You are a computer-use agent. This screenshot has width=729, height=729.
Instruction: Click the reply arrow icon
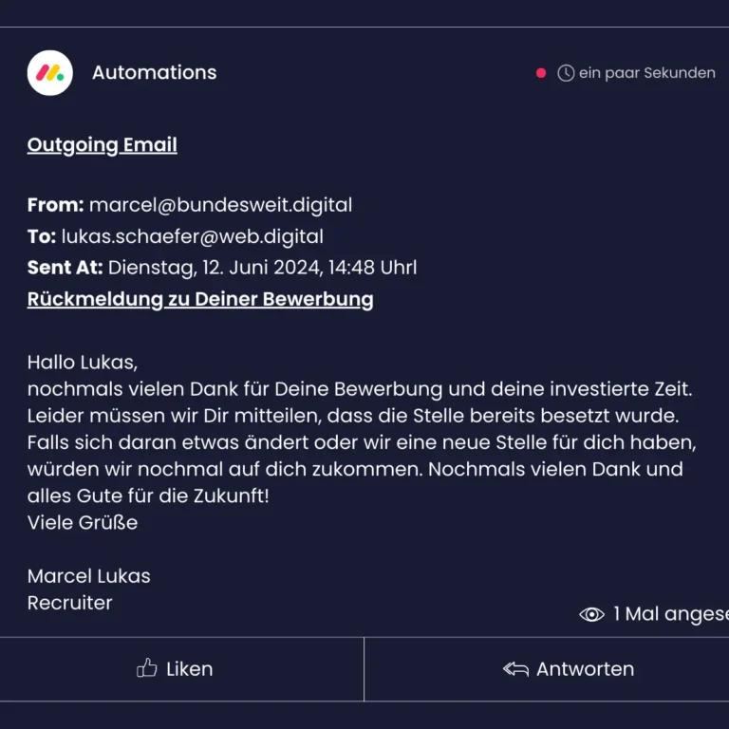[x=515, y=669]
